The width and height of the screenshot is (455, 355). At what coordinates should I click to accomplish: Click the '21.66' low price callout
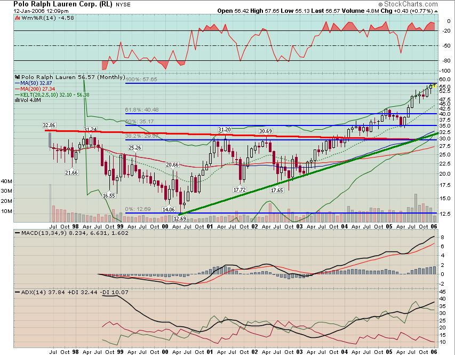click(71, 172)
